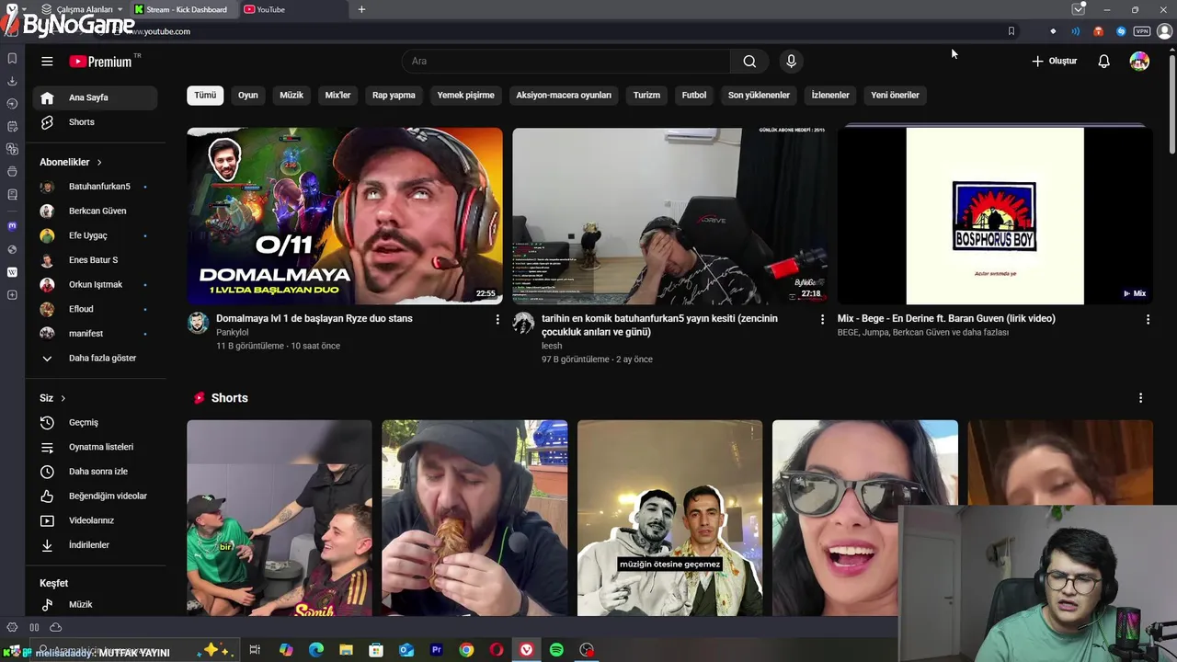The image size is (1177, 662).
Task: Open the Wikipedia web panel
Action: click(x=12, y=272)
